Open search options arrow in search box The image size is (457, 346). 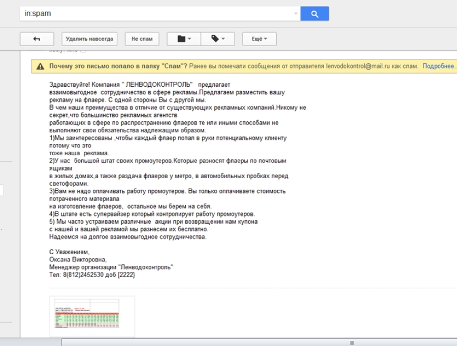tap(296, 13)
